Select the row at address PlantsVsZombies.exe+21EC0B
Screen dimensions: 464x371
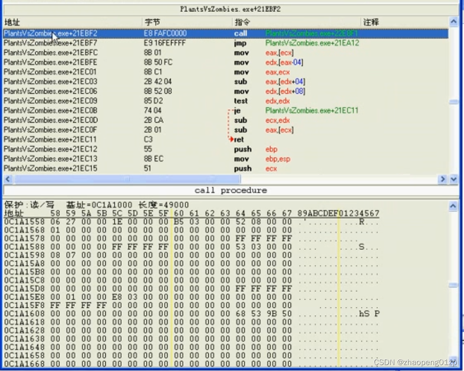(x=226, y=110)
